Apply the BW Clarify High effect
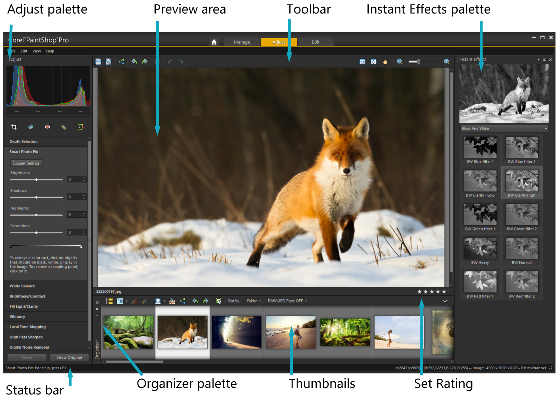558x407 pixels. pyautogui.click(x=522, y=183)
